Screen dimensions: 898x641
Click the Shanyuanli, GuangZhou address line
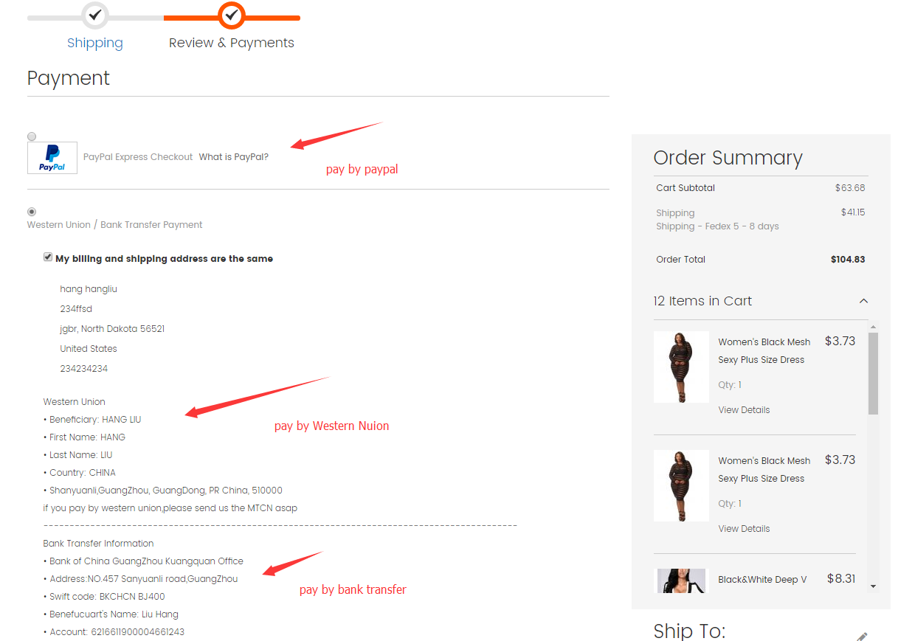(162, 491)
